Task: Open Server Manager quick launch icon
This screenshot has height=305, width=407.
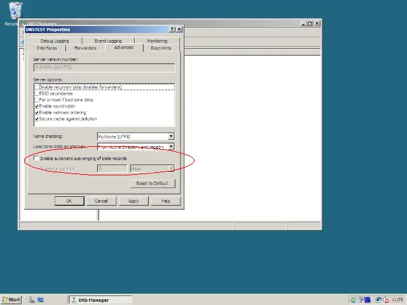Action: tap(32, 300)
